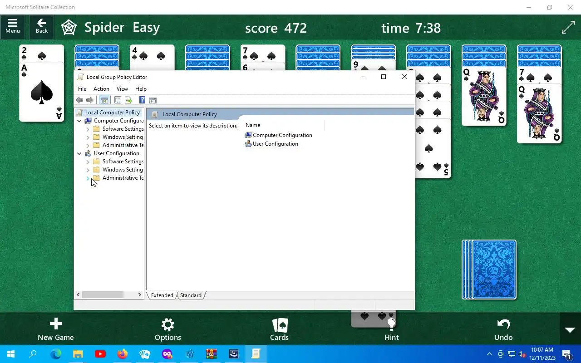
Task: Click taskbar Search magnifier icon
Action: tap(33, 354)
